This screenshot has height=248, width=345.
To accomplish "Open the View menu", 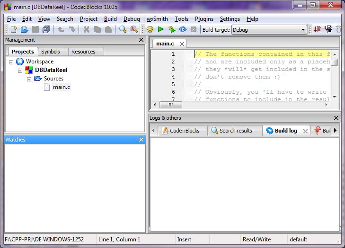I will [x=44, y=19].
